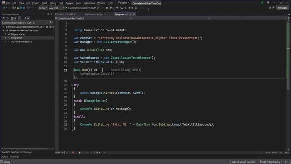Toggle Preview Selected Items in Solution Explorer
This screenshot has height=164, width=291.
[28, 18]
